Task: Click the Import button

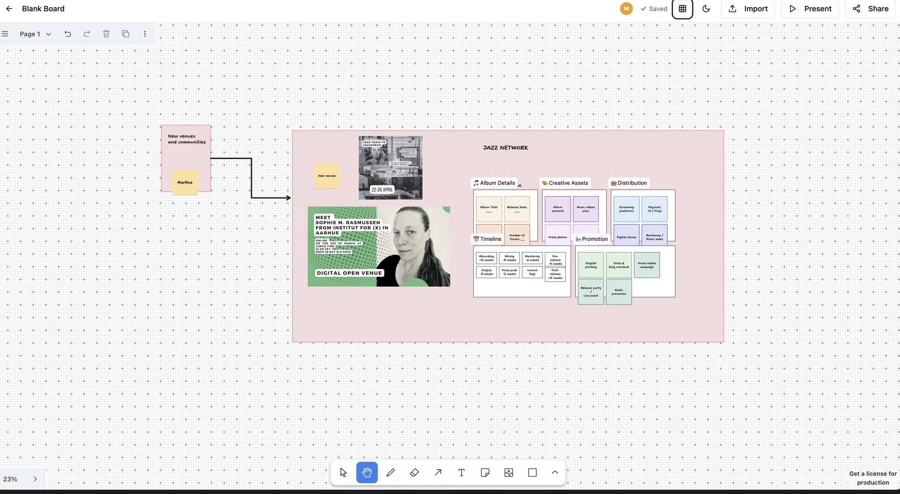Action: click(x=748, y=9)
